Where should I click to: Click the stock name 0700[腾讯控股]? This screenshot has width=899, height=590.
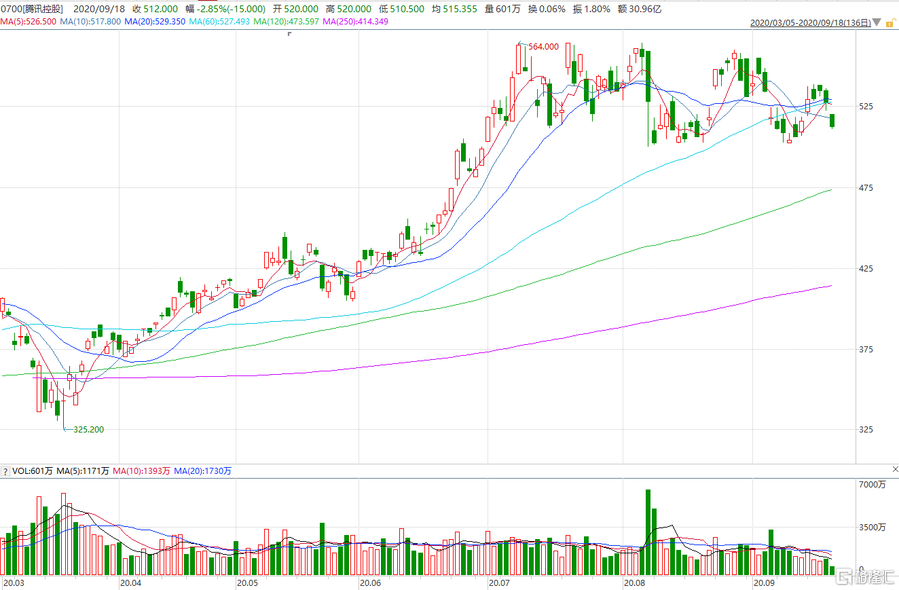(33, 9)
